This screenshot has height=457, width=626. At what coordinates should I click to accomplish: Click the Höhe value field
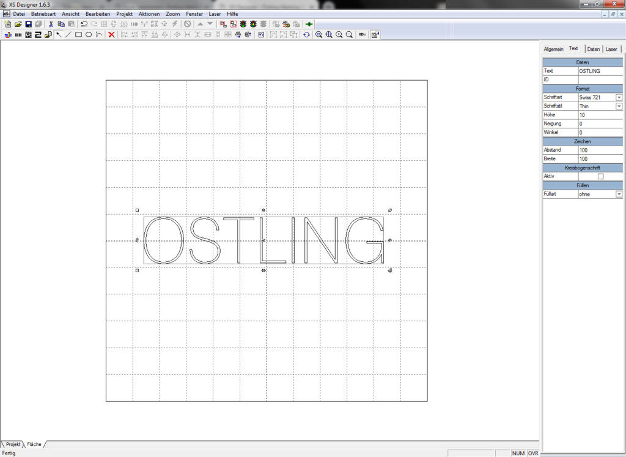[x=600, y=115]
